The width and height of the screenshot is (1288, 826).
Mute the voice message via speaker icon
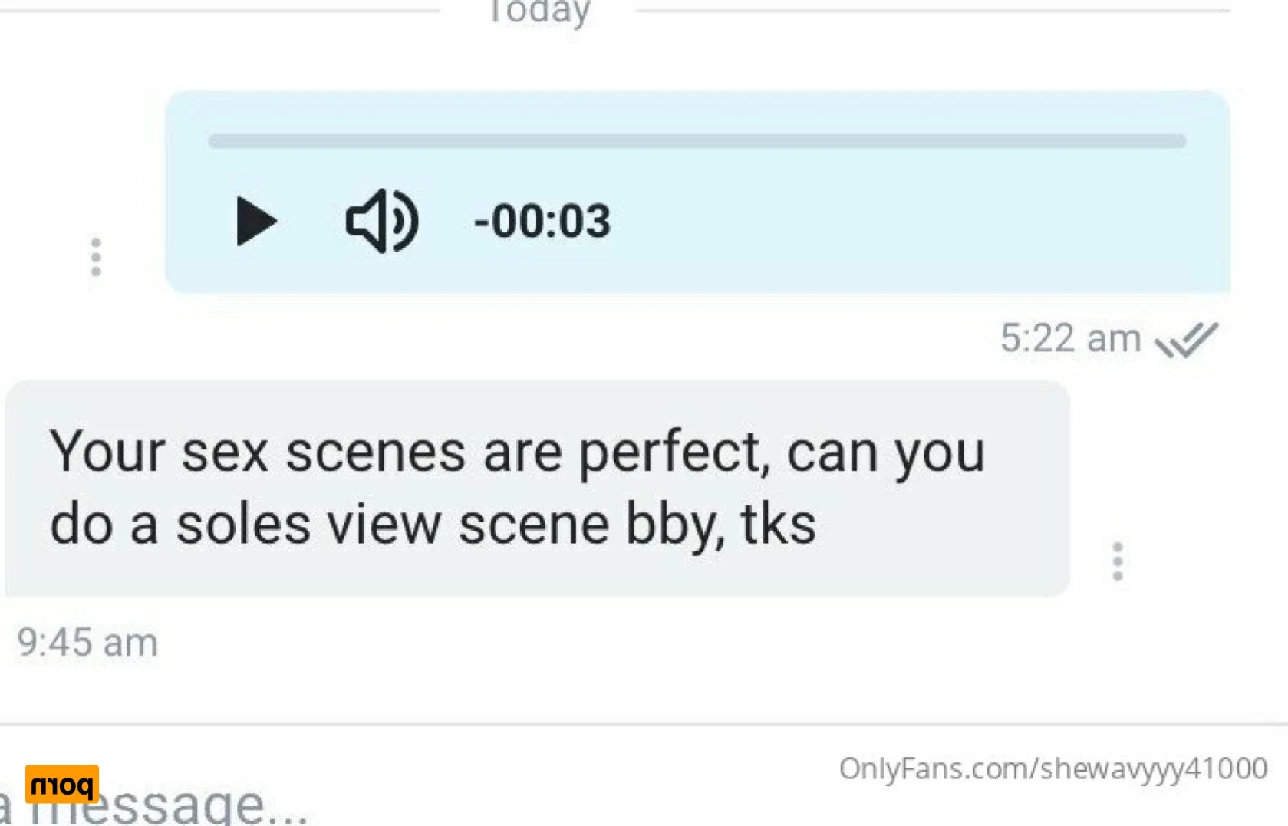[381, 221]
